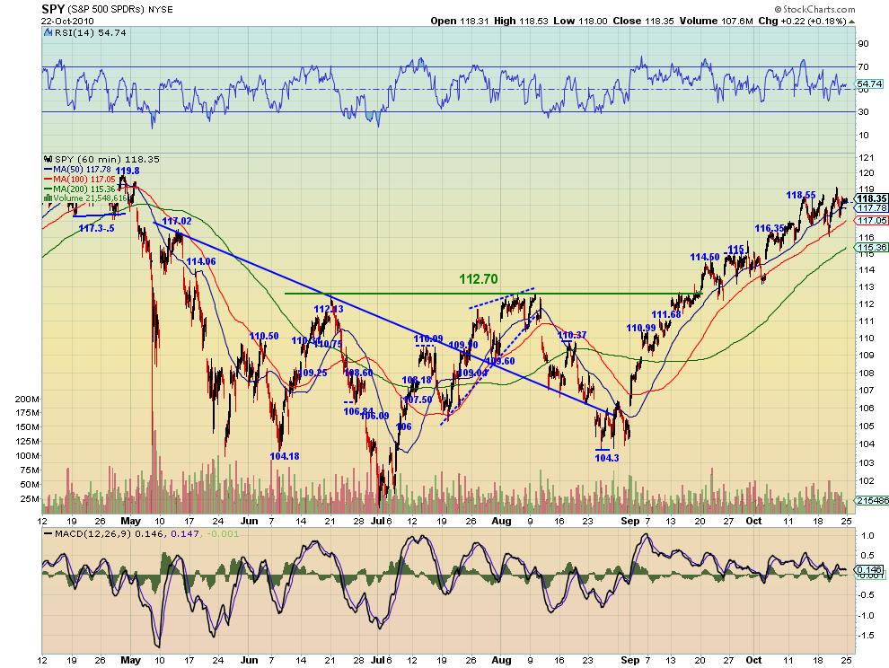
Task: Click the 110.50 price annotation
Action: click(264, 337)
